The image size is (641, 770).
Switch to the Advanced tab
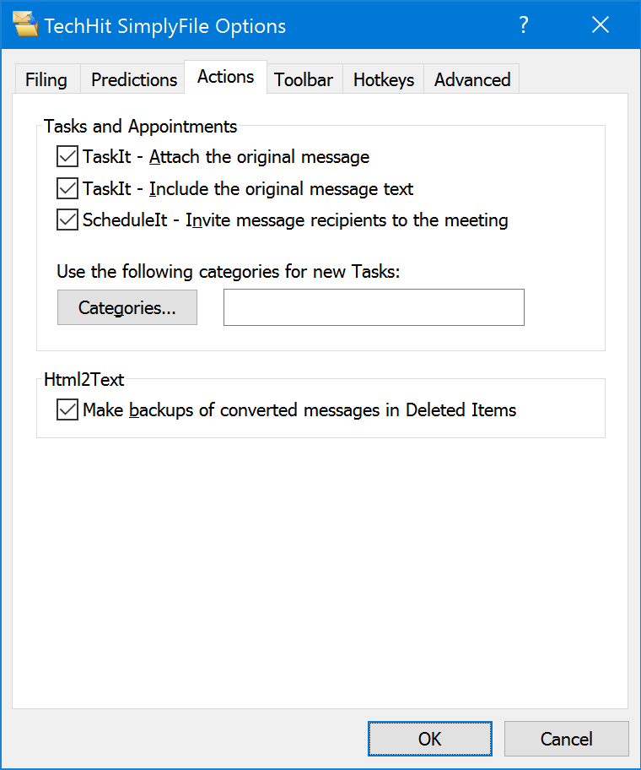[x=472, y=79]
